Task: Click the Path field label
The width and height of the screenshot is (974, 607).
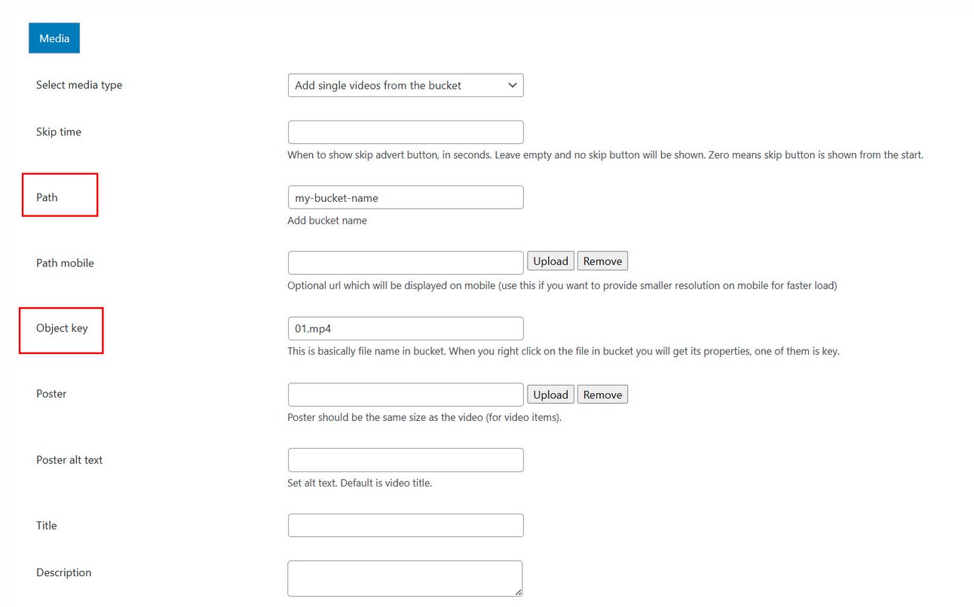Action: coord(47,197)
